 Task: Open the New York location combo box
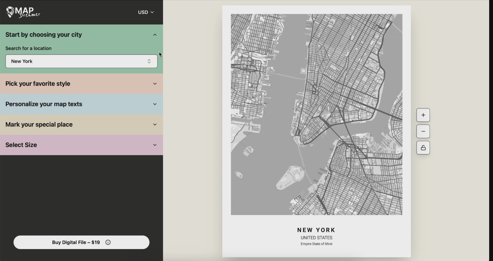(77, 61)
